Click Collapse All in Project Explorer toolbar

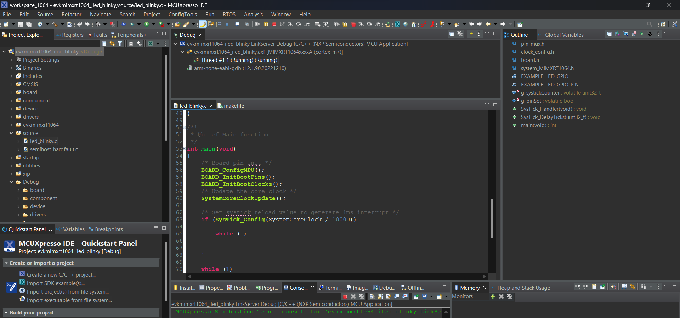104,44
